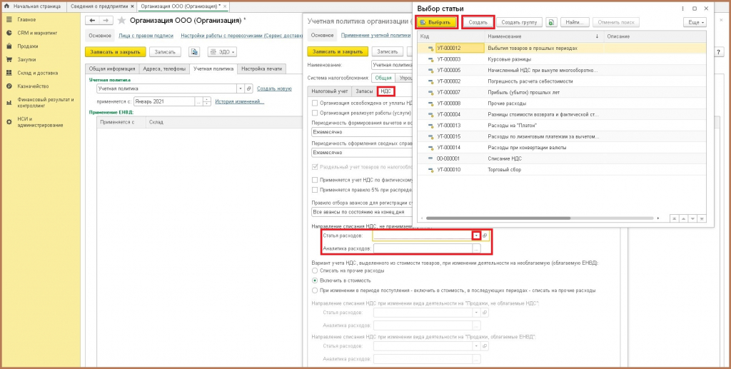Click the document report icon beside Записать
Viewport: 731px width, 369px height.
pos(194,51)
